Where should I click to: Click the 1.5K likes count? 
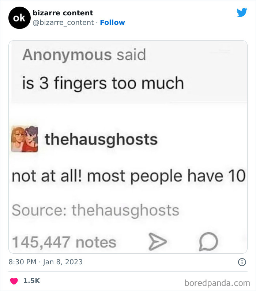31,281
